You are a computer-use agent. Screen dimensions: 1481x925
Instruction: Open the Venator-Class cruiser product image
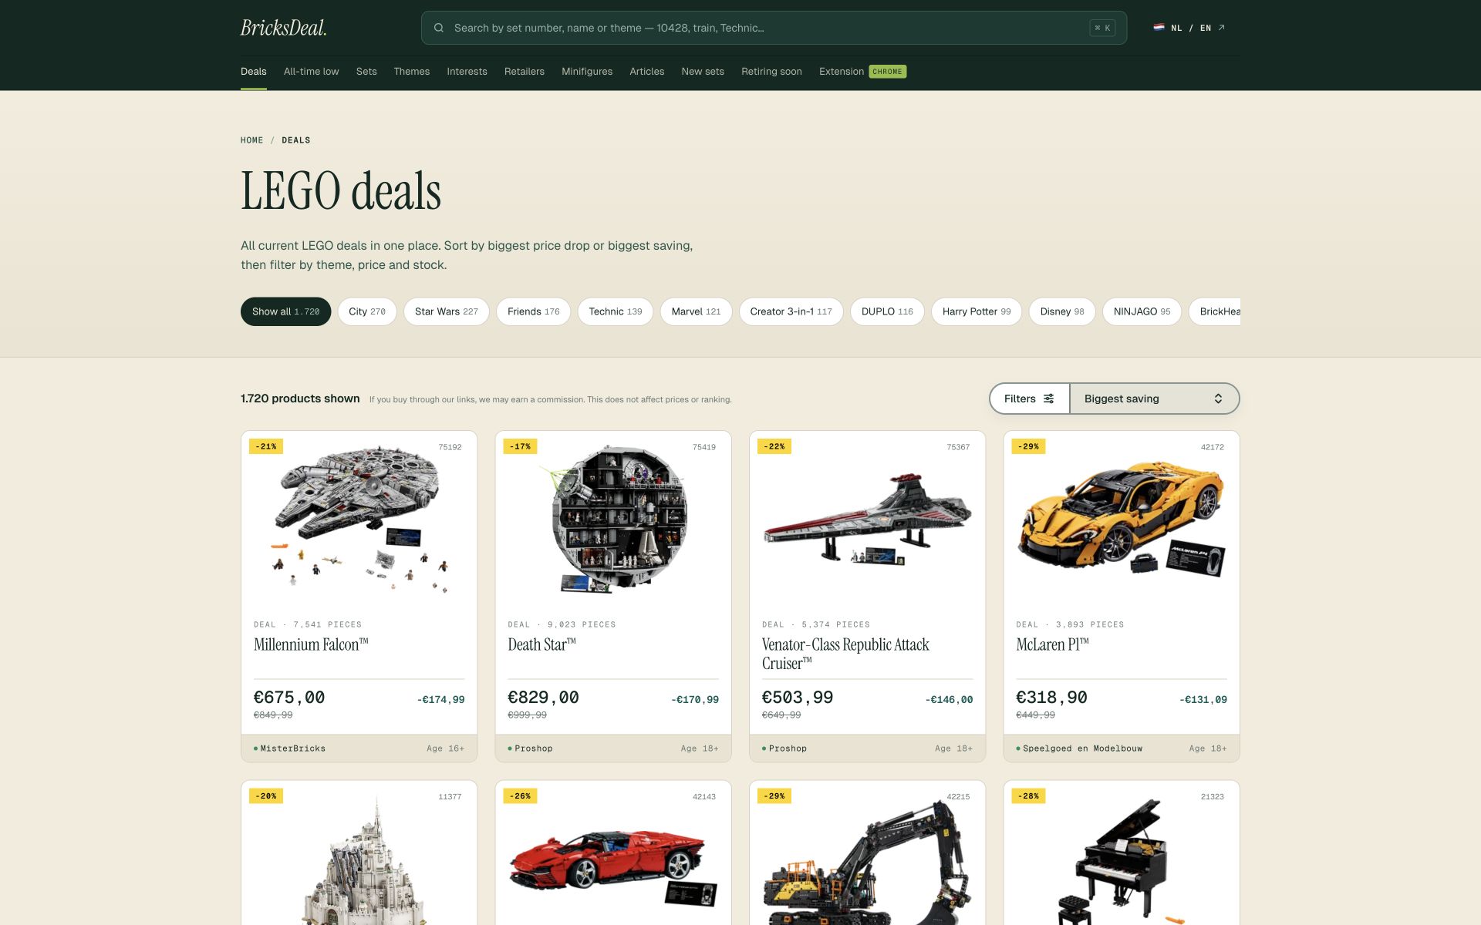(867, 518)
